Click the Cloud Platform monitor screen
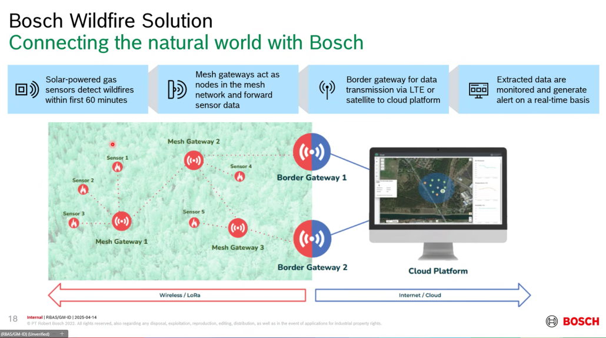The image size is (606, 338). (x=438, y=190)
